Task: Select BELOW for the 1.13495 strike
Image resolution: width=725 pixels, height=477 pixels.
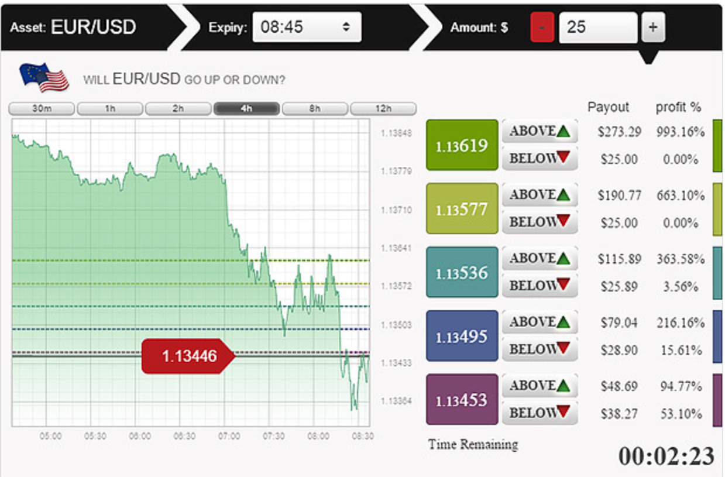Action: click(539, 349)
